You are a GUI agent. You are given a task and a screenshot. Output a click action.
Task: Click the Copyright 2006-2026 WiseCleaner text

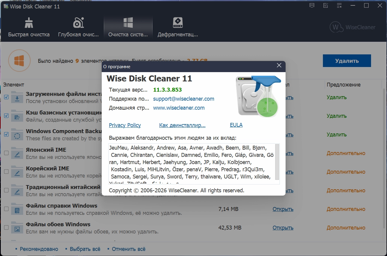coord(177,190)
